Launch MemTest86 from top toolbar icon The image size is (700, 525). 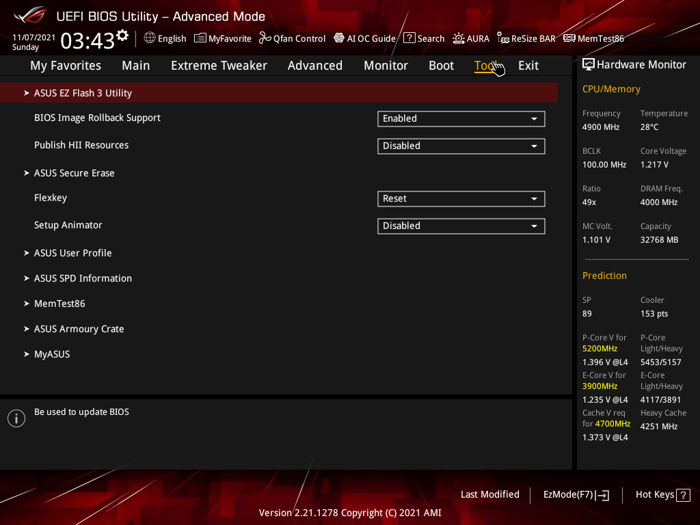tap(569, 38)
